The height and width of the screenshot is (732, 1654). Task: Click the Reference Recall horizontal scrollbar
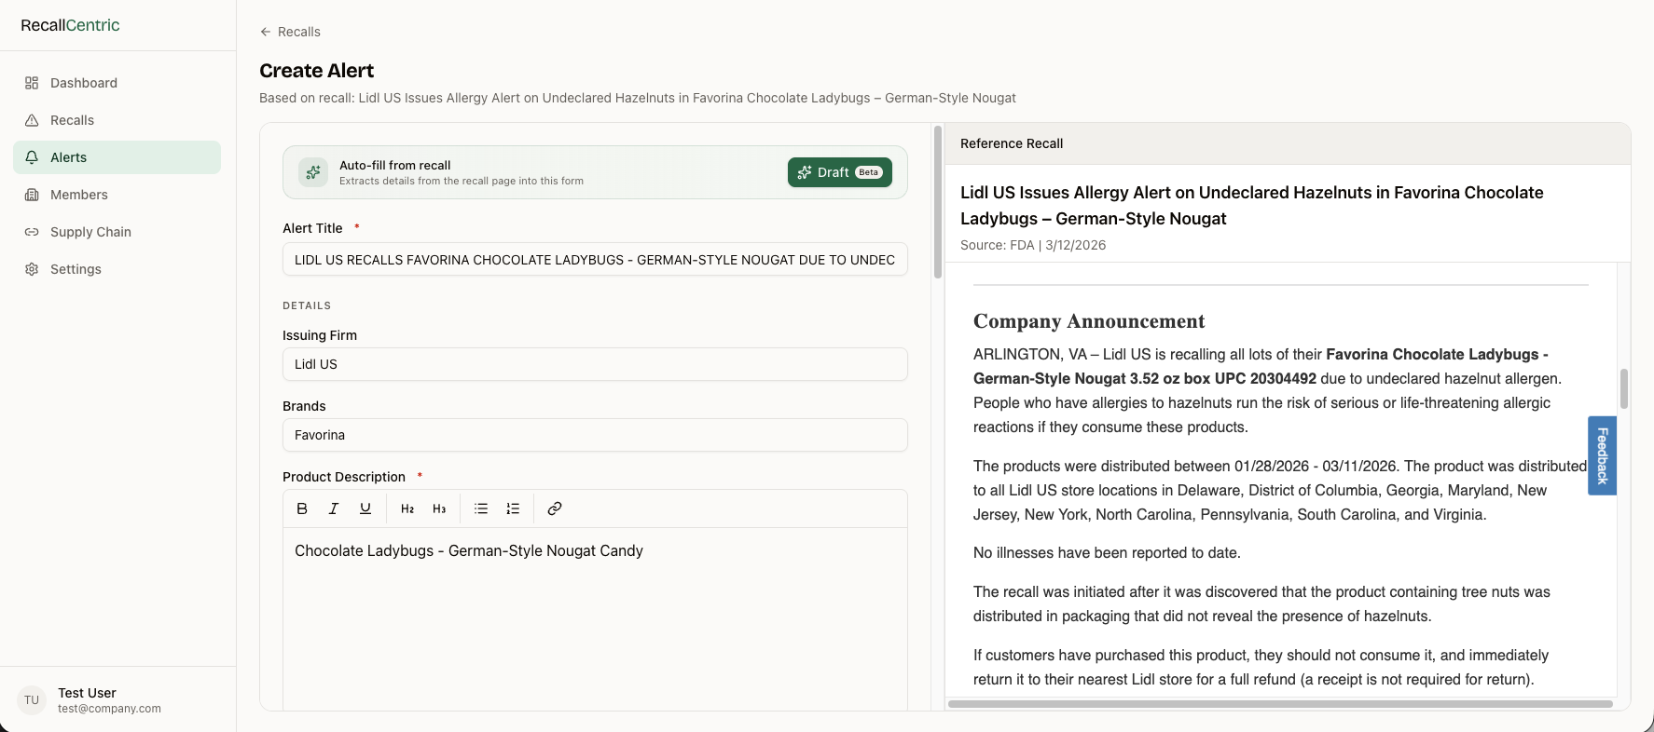pos(1280,704)
